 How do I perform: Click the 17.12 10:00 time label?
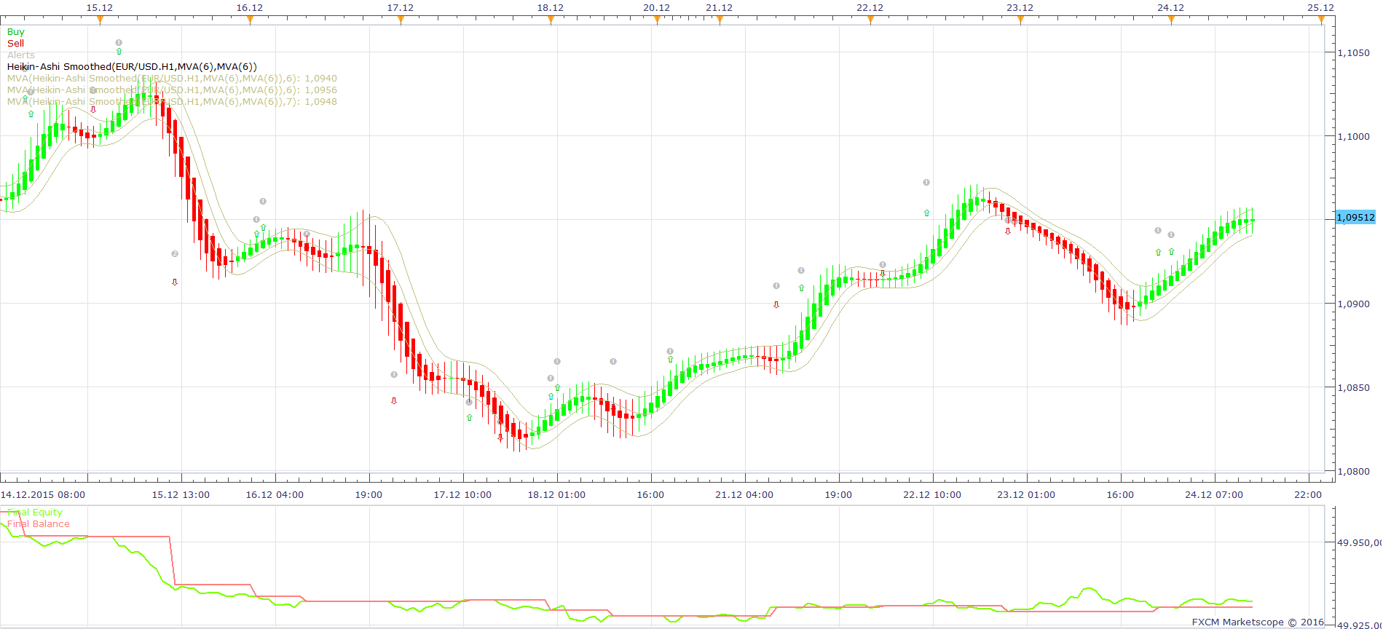click(462, 495)
